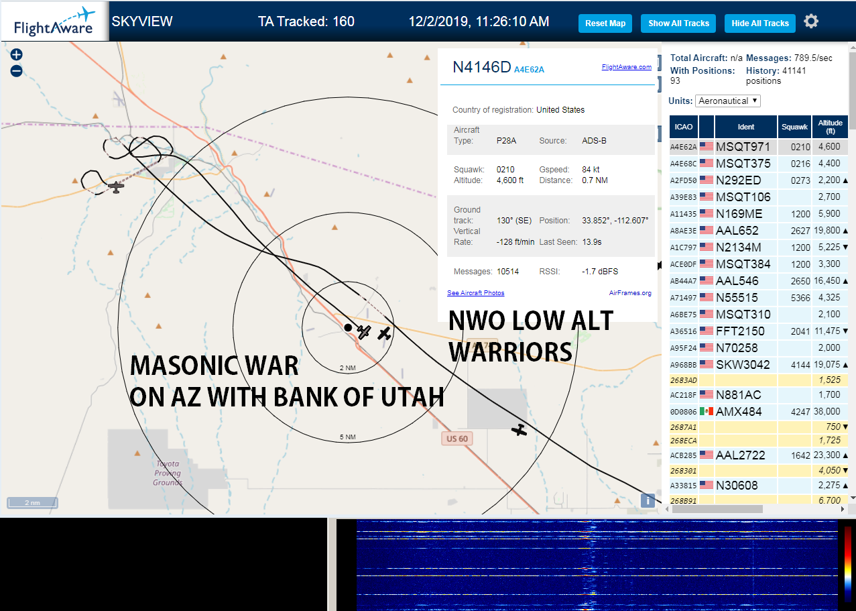Click the US flag in FFT2150 row
The width and height of the screenshot is (856, 611).
pos(707,331)
